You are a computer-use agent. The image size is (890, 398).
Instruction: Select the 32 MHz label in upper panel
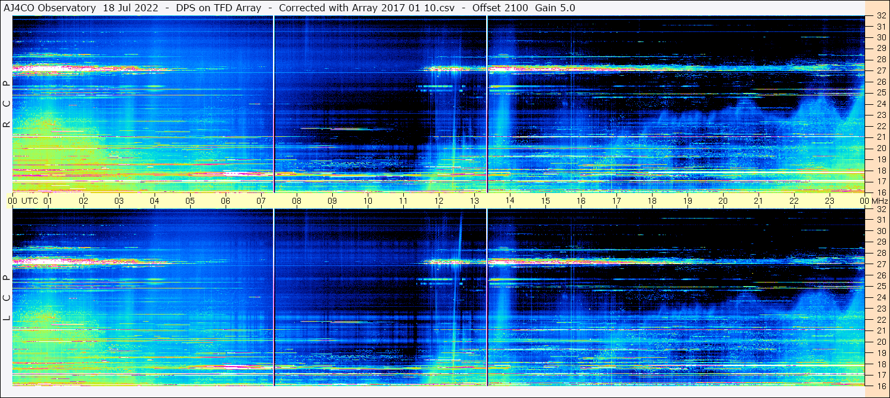[881, 17]
